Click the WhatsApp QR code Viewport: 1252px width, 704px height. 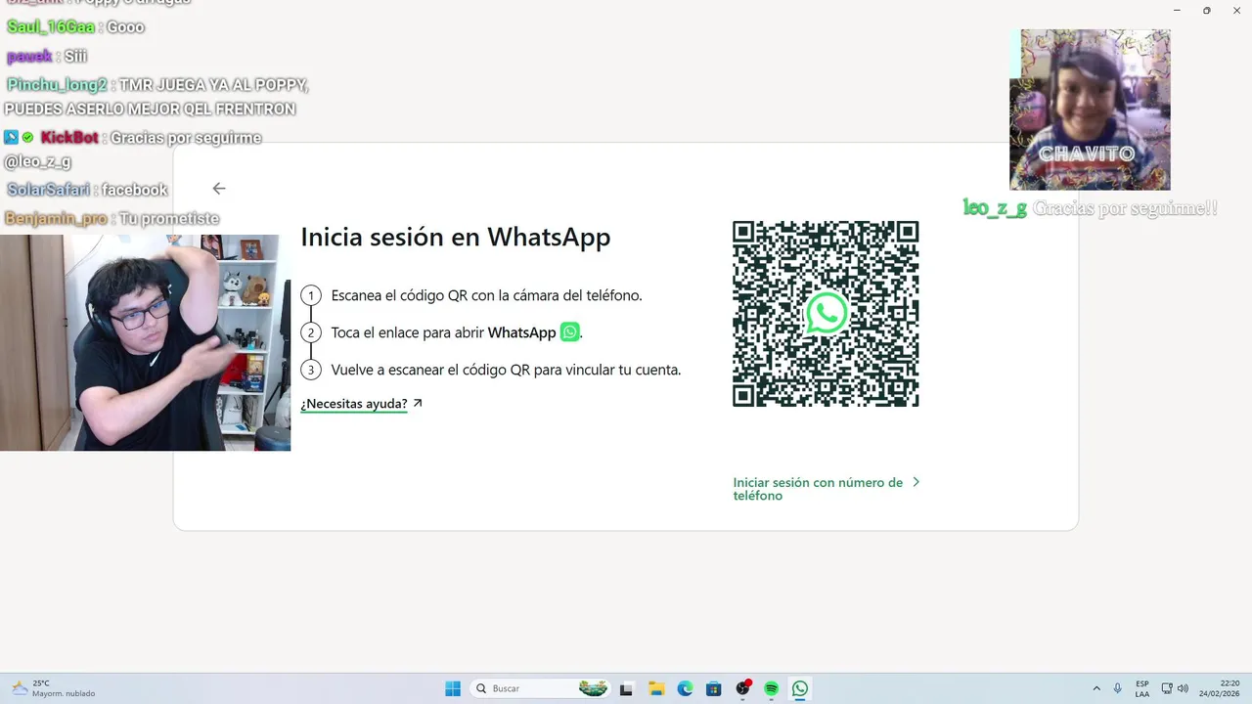click(x=826, y=314)
